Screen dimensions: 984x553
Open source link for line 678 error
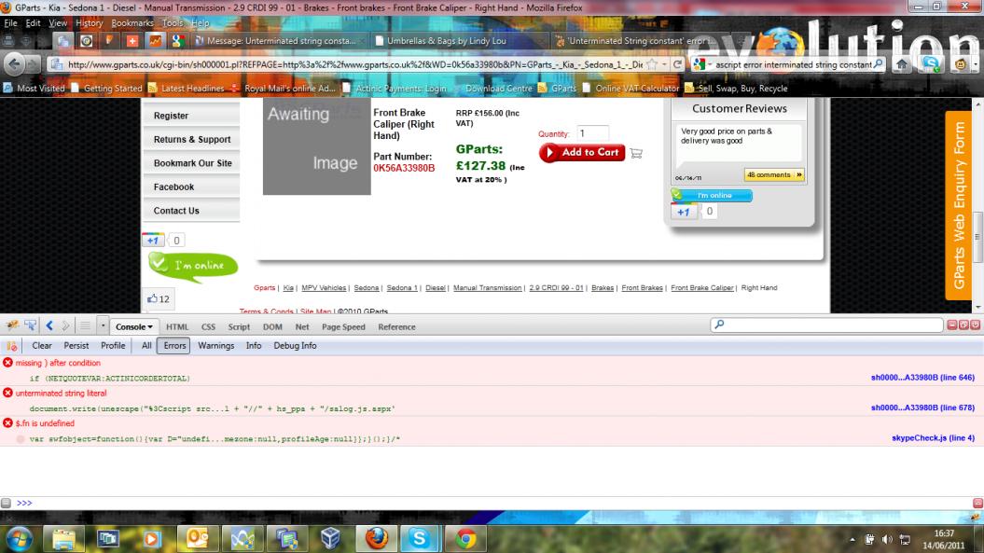pyautogui.click(x=922, y=408)
